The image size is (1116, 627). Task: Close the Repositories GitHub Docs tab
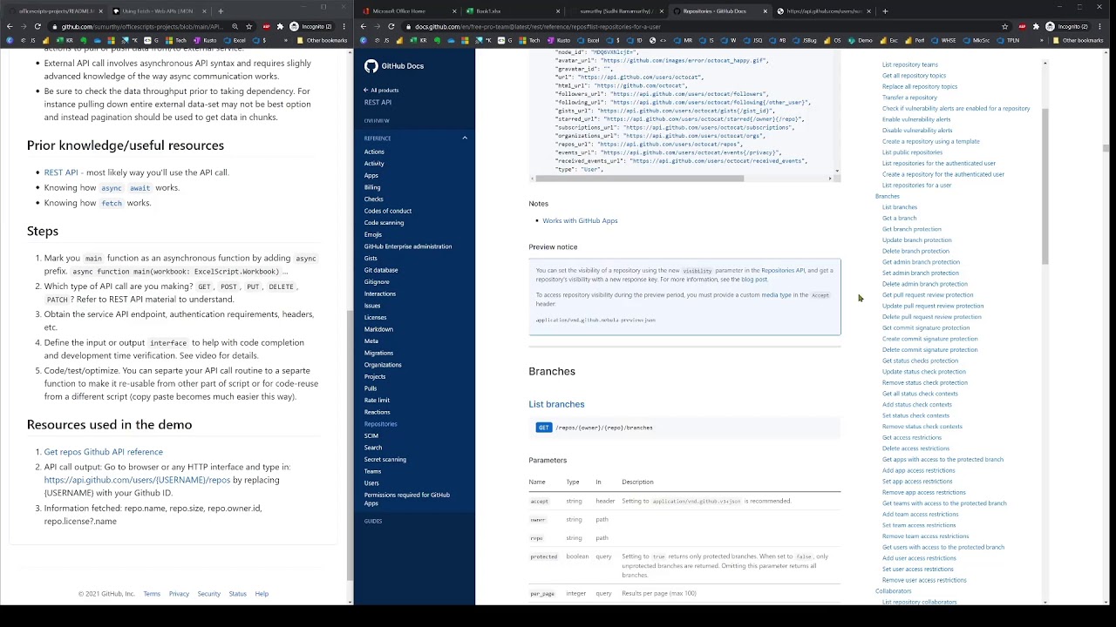766,11
